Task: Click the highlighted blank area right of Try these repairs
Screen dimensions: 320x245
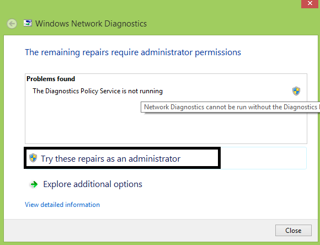Action: click(x=263, y=158)
